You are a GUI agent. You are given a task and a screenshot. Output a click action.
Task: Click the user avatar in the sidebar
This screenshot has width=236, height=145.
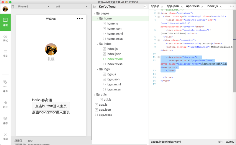(5, 9)
